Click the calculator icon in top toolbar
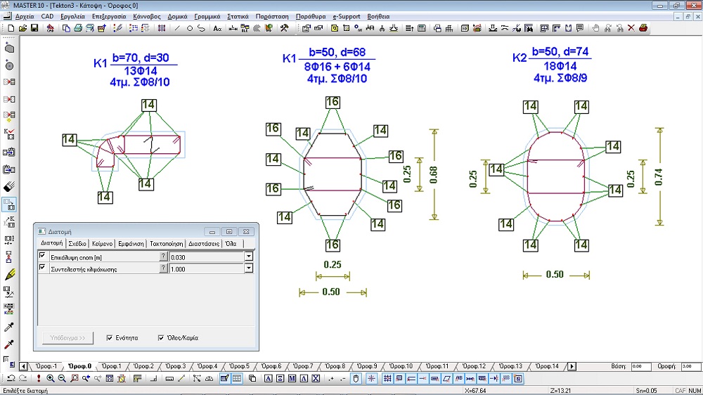 click(422, 28)
